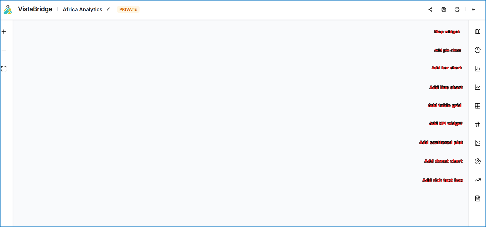
Task: Click the document page icon in widget sidebar
Action: pos(478,199)
